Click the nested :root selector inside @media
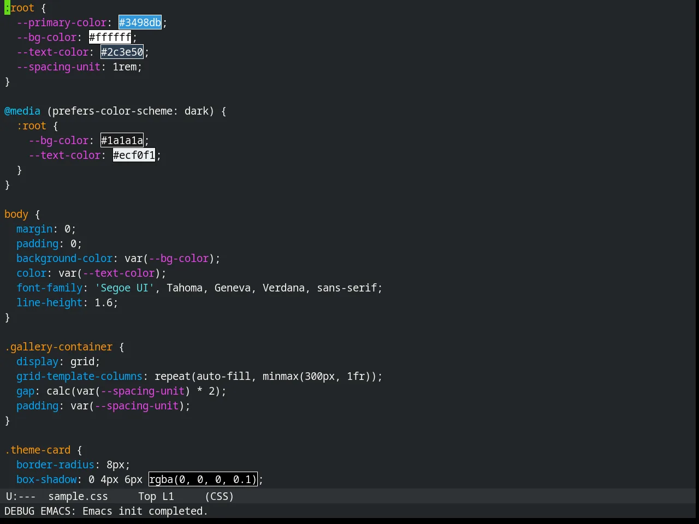Screen dimensions: 699x524 (x=31, y=126)
